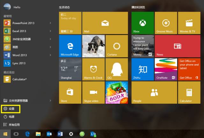Open Edge from the taskbar
Screen dimensions: 204x138
pyautogui.click(x=27, y=134)
